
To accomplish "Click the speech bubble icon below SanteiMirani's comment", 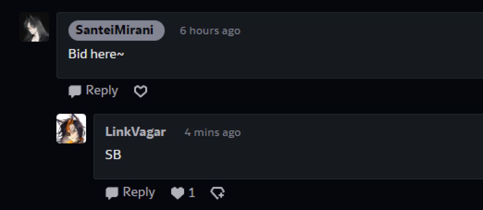I will tap(75, 91).
